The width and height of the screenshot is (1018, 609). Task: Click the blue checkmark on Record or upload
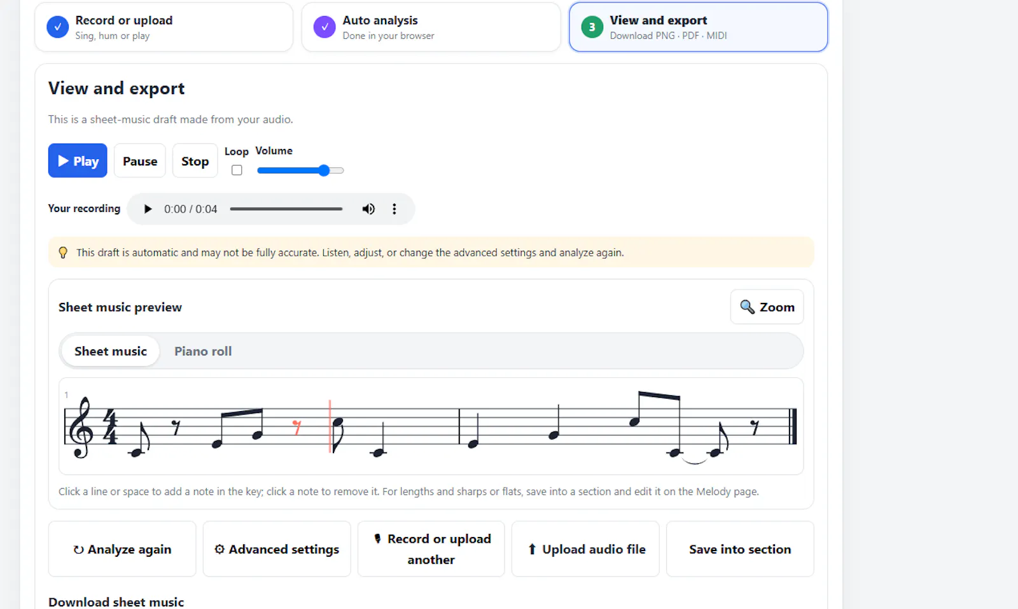coord(58,27)
